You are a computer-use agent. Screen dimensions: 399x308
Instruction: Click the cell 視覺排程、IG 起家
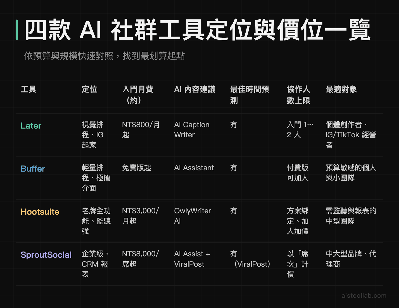click(x=93, y=135)
